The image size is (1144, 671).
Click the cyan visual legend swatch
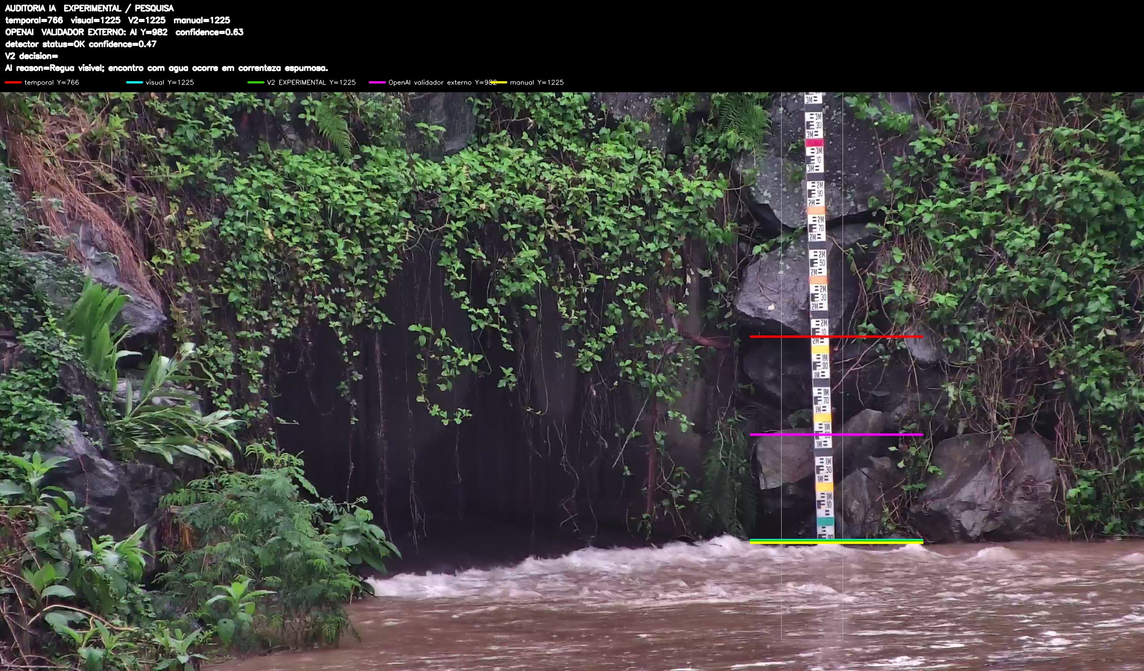point(134,82)
